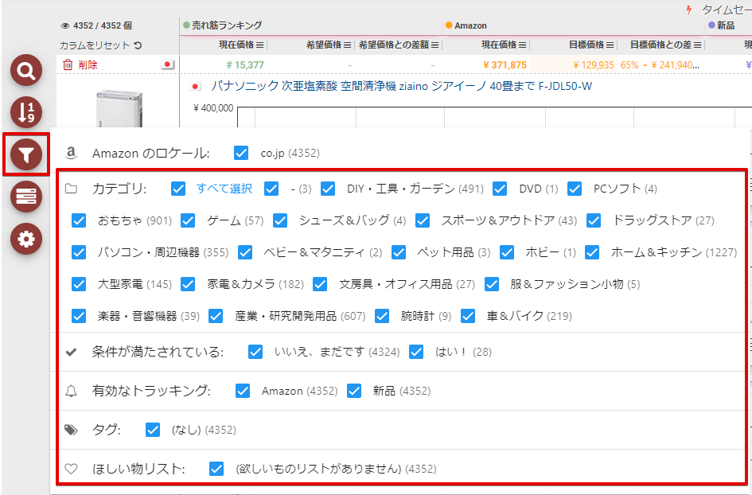Viewport: 752px width, 495px height.
Task: Open the 目標価格 column menu
Action: point(610,45)
